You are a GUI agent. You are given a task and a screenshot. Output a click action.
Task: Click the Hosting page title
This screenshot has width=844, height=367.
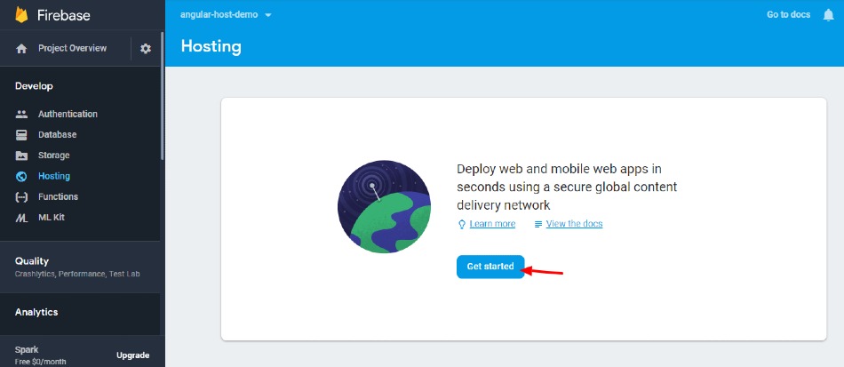coord(211,46)
